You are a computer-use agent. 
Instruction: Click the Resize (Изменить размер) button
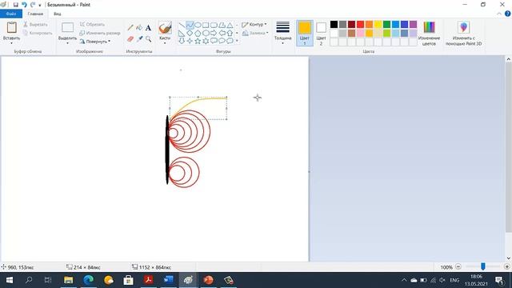point(100,33)
